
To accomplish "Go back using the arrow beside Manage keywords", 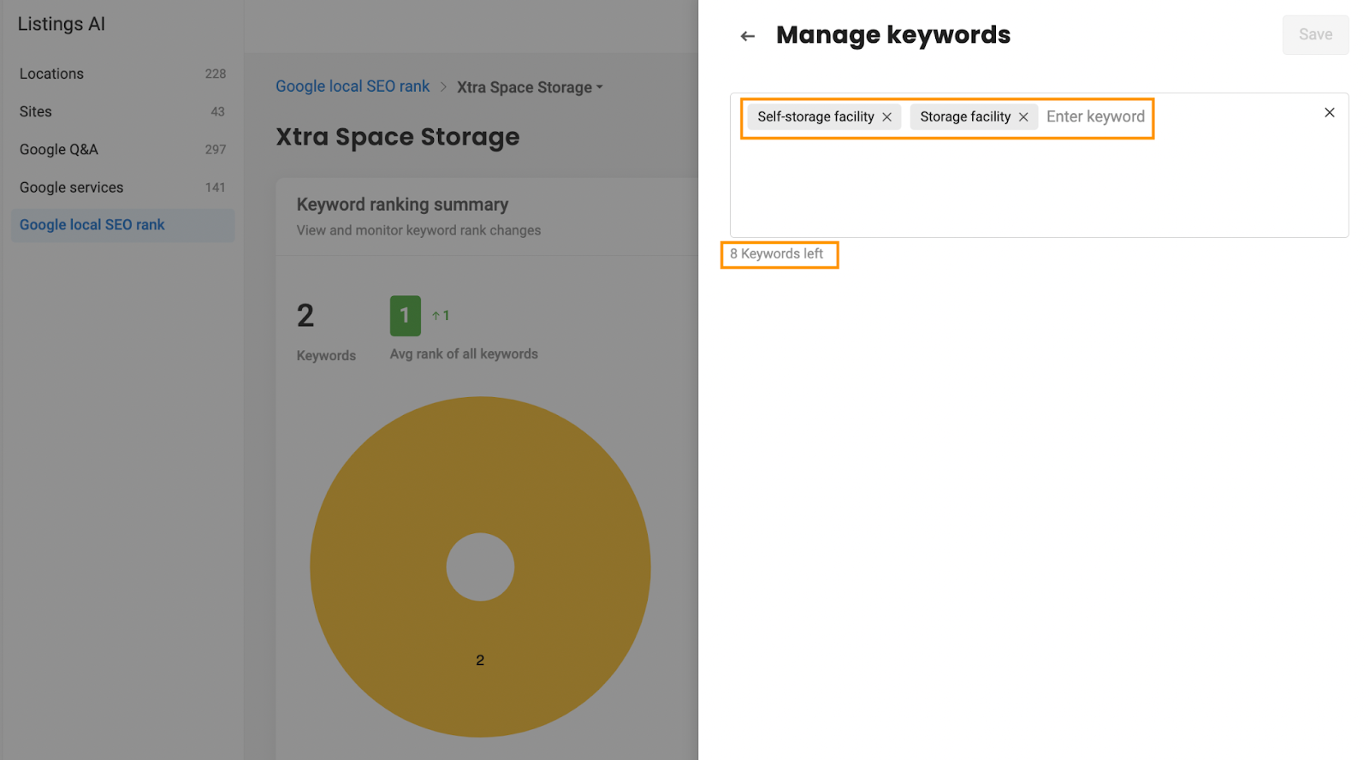I will 748,36.
